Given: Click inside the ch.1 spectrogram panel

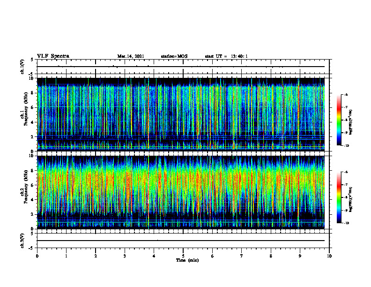Looking at the screenshot, I should (x=181, y=114).
